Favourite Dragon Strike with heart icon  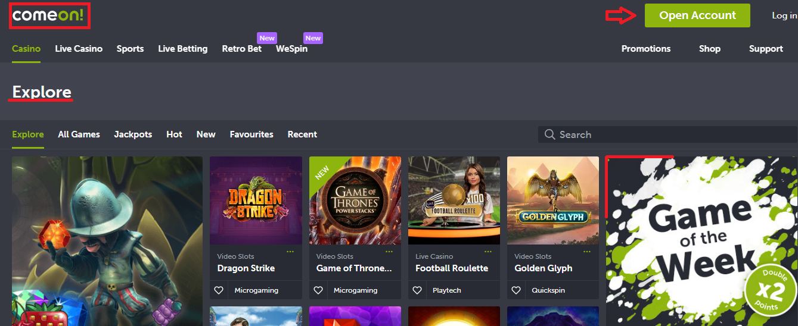pos(219,290)
